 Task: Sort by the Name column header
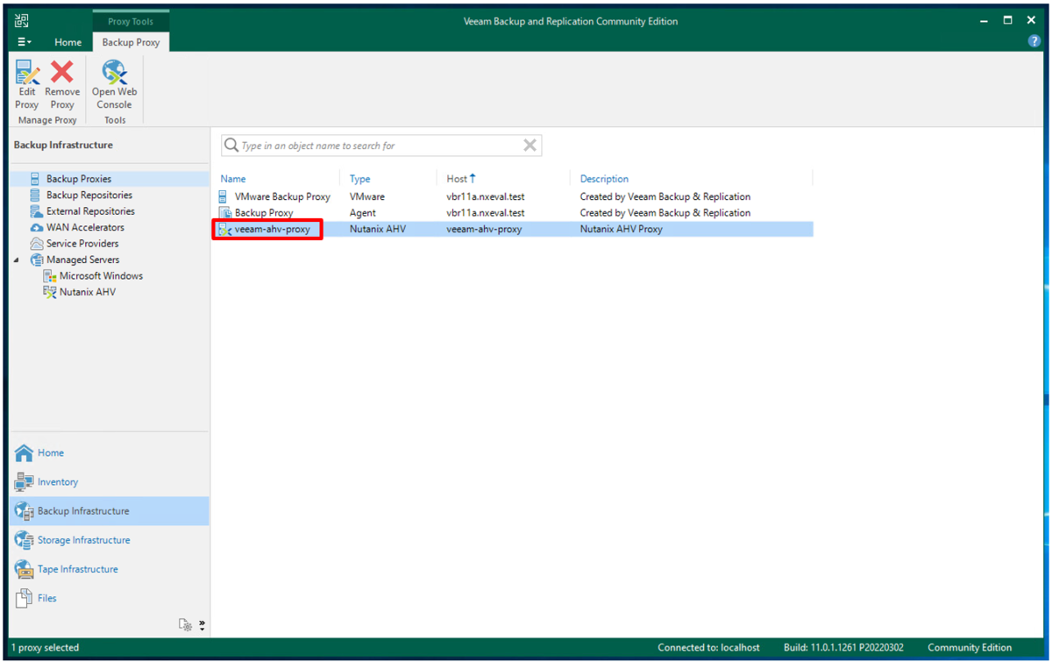click(233, 179)
